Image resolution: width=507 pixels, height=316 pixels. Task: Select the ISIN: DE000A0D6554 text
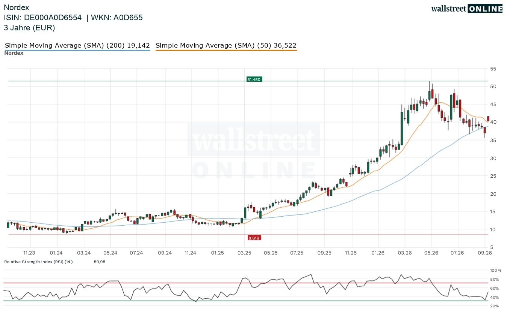point(42,18)
